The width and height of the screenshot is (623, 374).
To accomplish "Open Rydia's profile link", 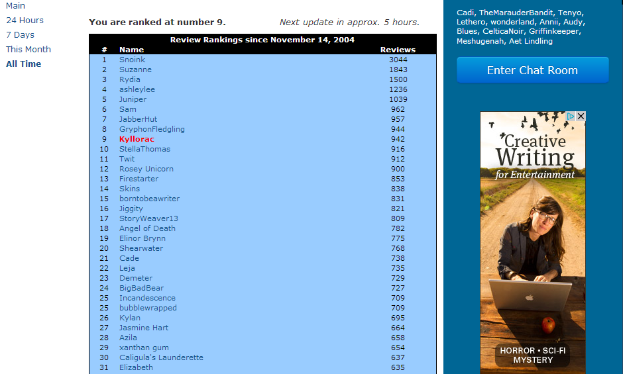I will [x=130, y=79].
